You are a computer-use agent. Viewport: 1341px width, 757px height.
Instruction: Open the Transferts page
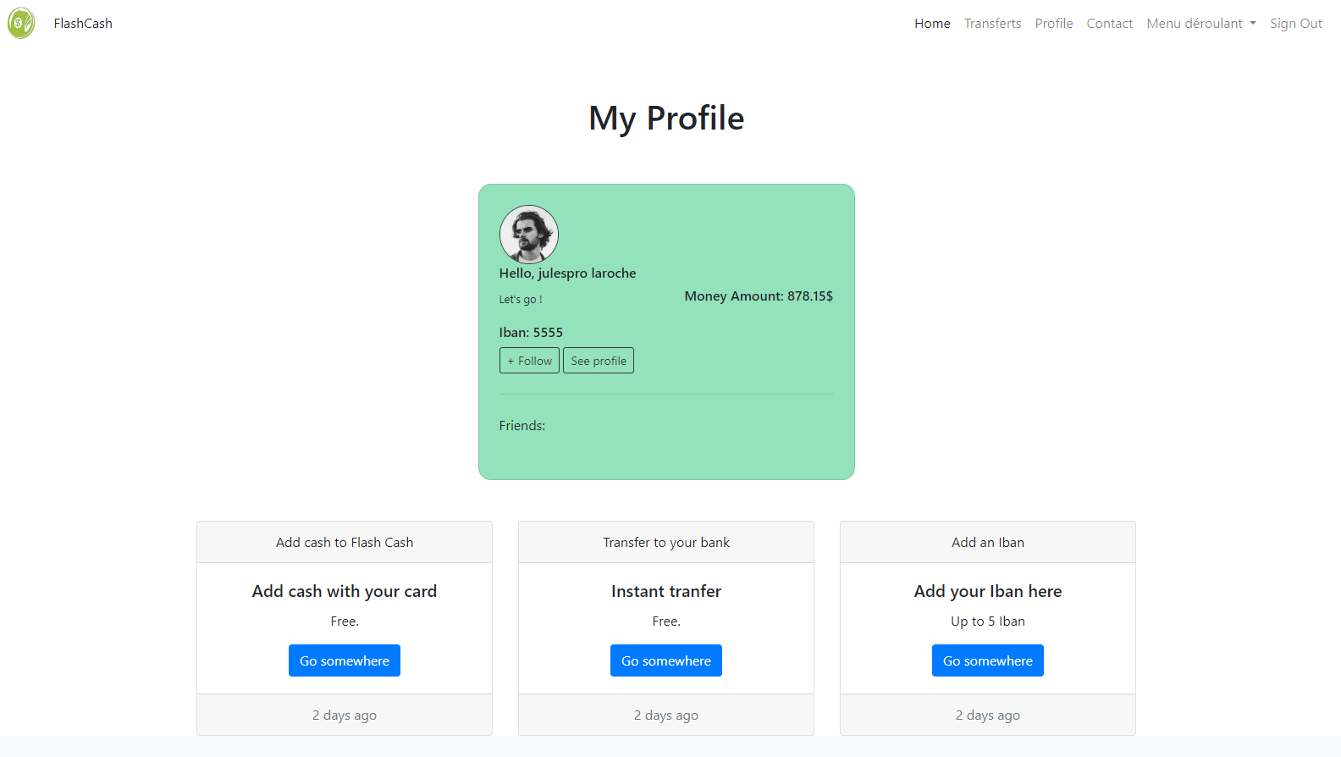click(x=992, y=24)
